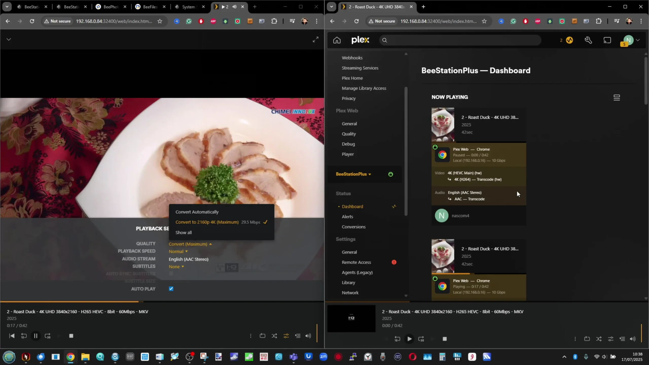Go to Conversions under Status
Viewport: 649px width, 365px height.
[x=353, y=227]
